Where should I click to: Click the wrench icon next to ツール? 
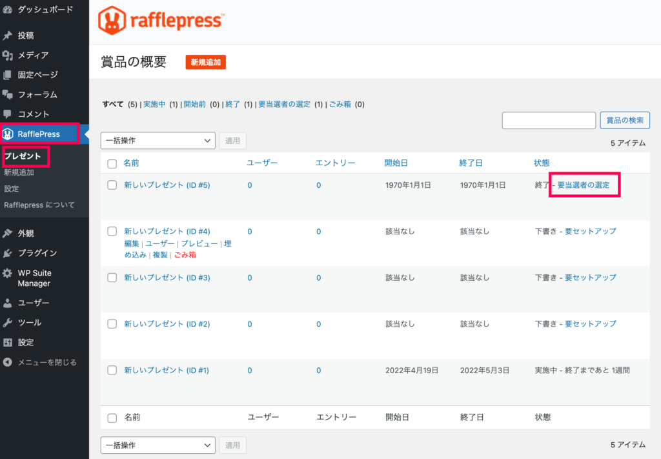[7, 323]
